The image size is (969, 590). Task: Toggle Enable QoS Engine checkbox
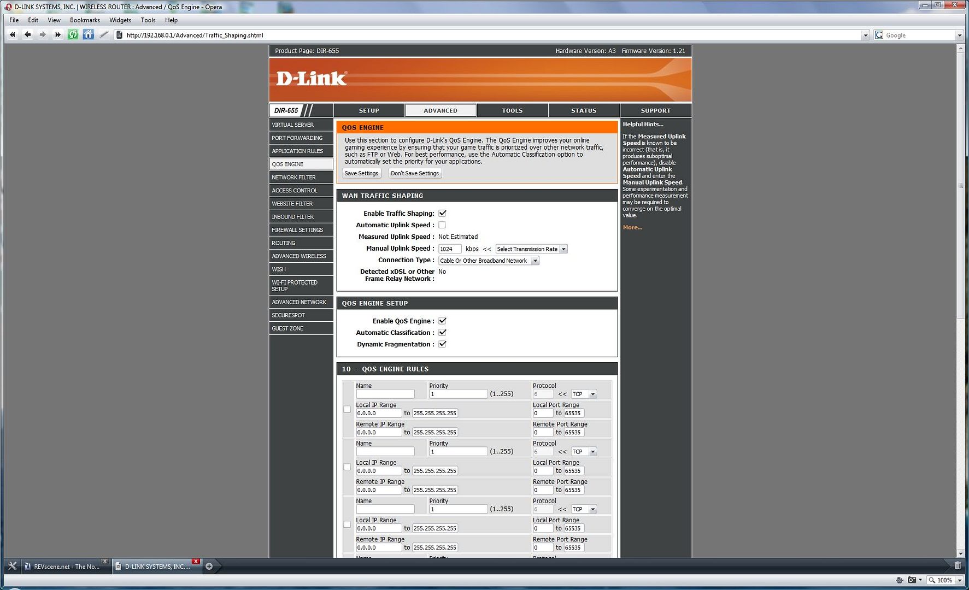click(442, 321)
